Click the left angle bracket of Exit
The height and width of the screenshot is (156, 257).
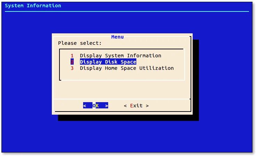[125, 106]
